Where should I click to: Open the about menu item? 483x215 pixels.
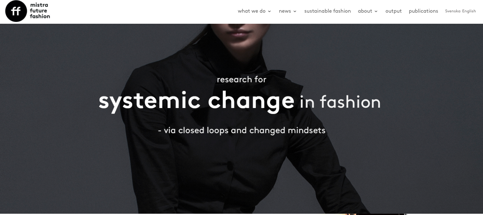point(365,11)
